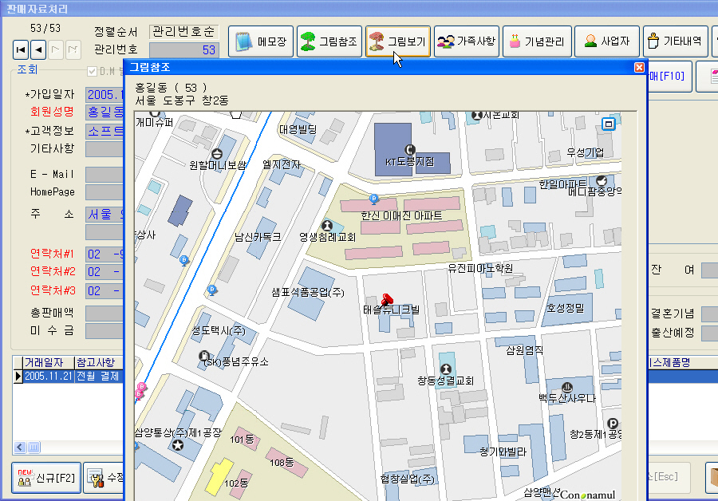Click the red pin marker on map

tap(387, 299)
